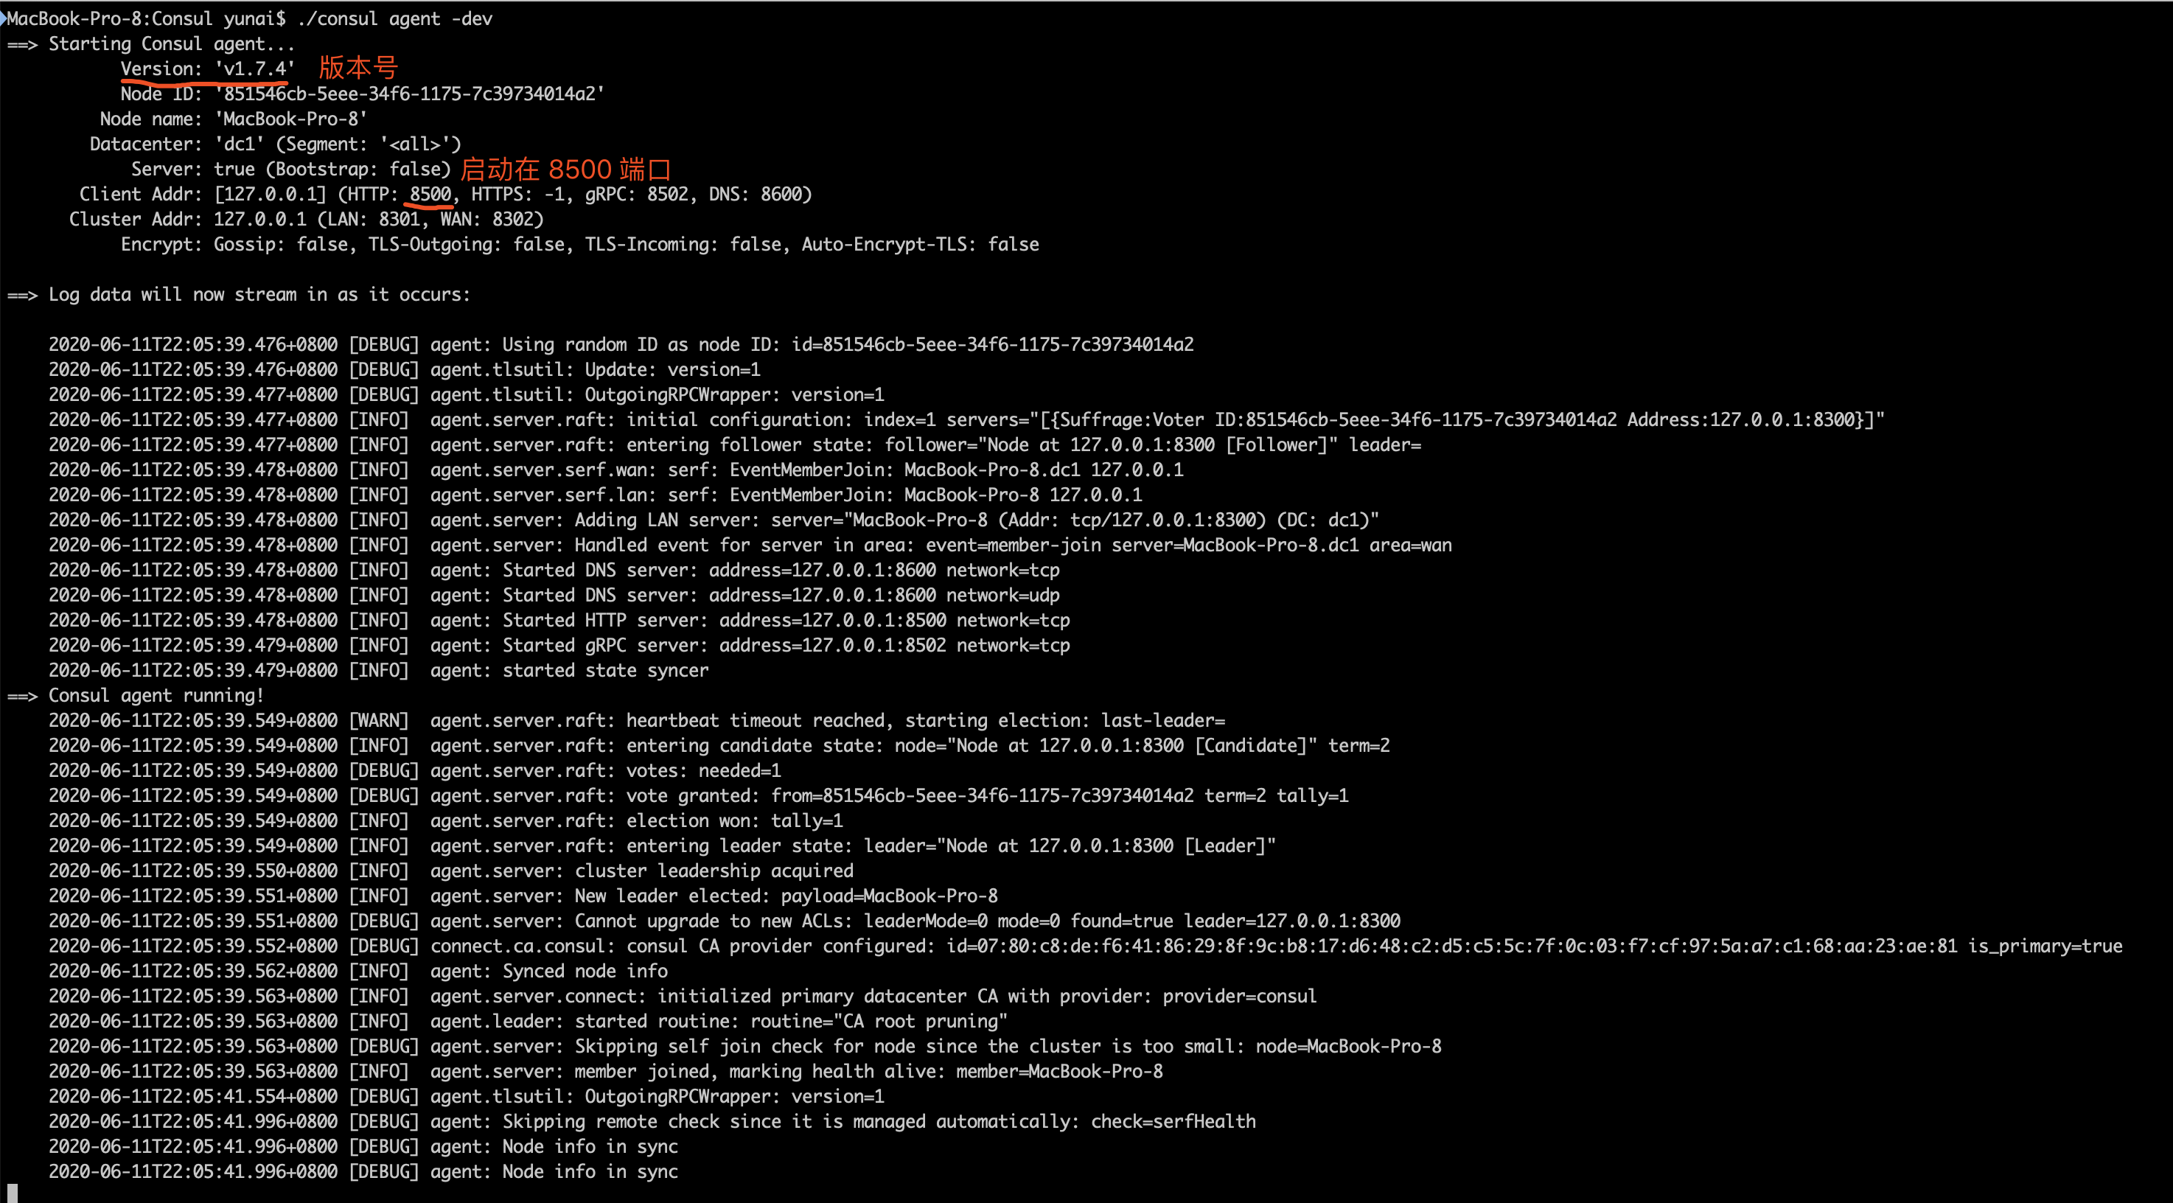
Task: Click the 'cluster leadership acquired' log message
Action: pyautogui.click(x=714, y=871)
